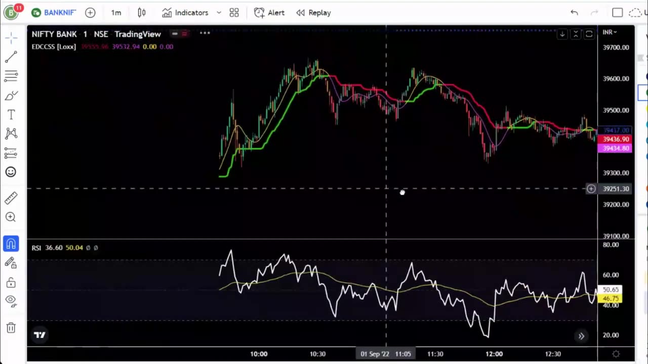Redo the last chart action

(x=595, y=13)
